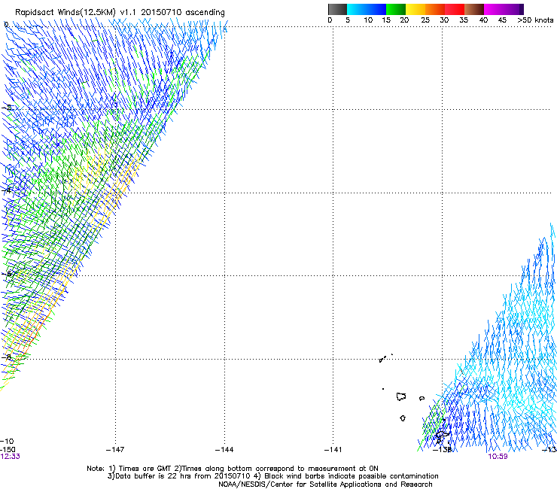Click the -10 latitude axis label
The height and width of the screenshot is (489, 557).
pyautogui.click(x=7, y=442)
